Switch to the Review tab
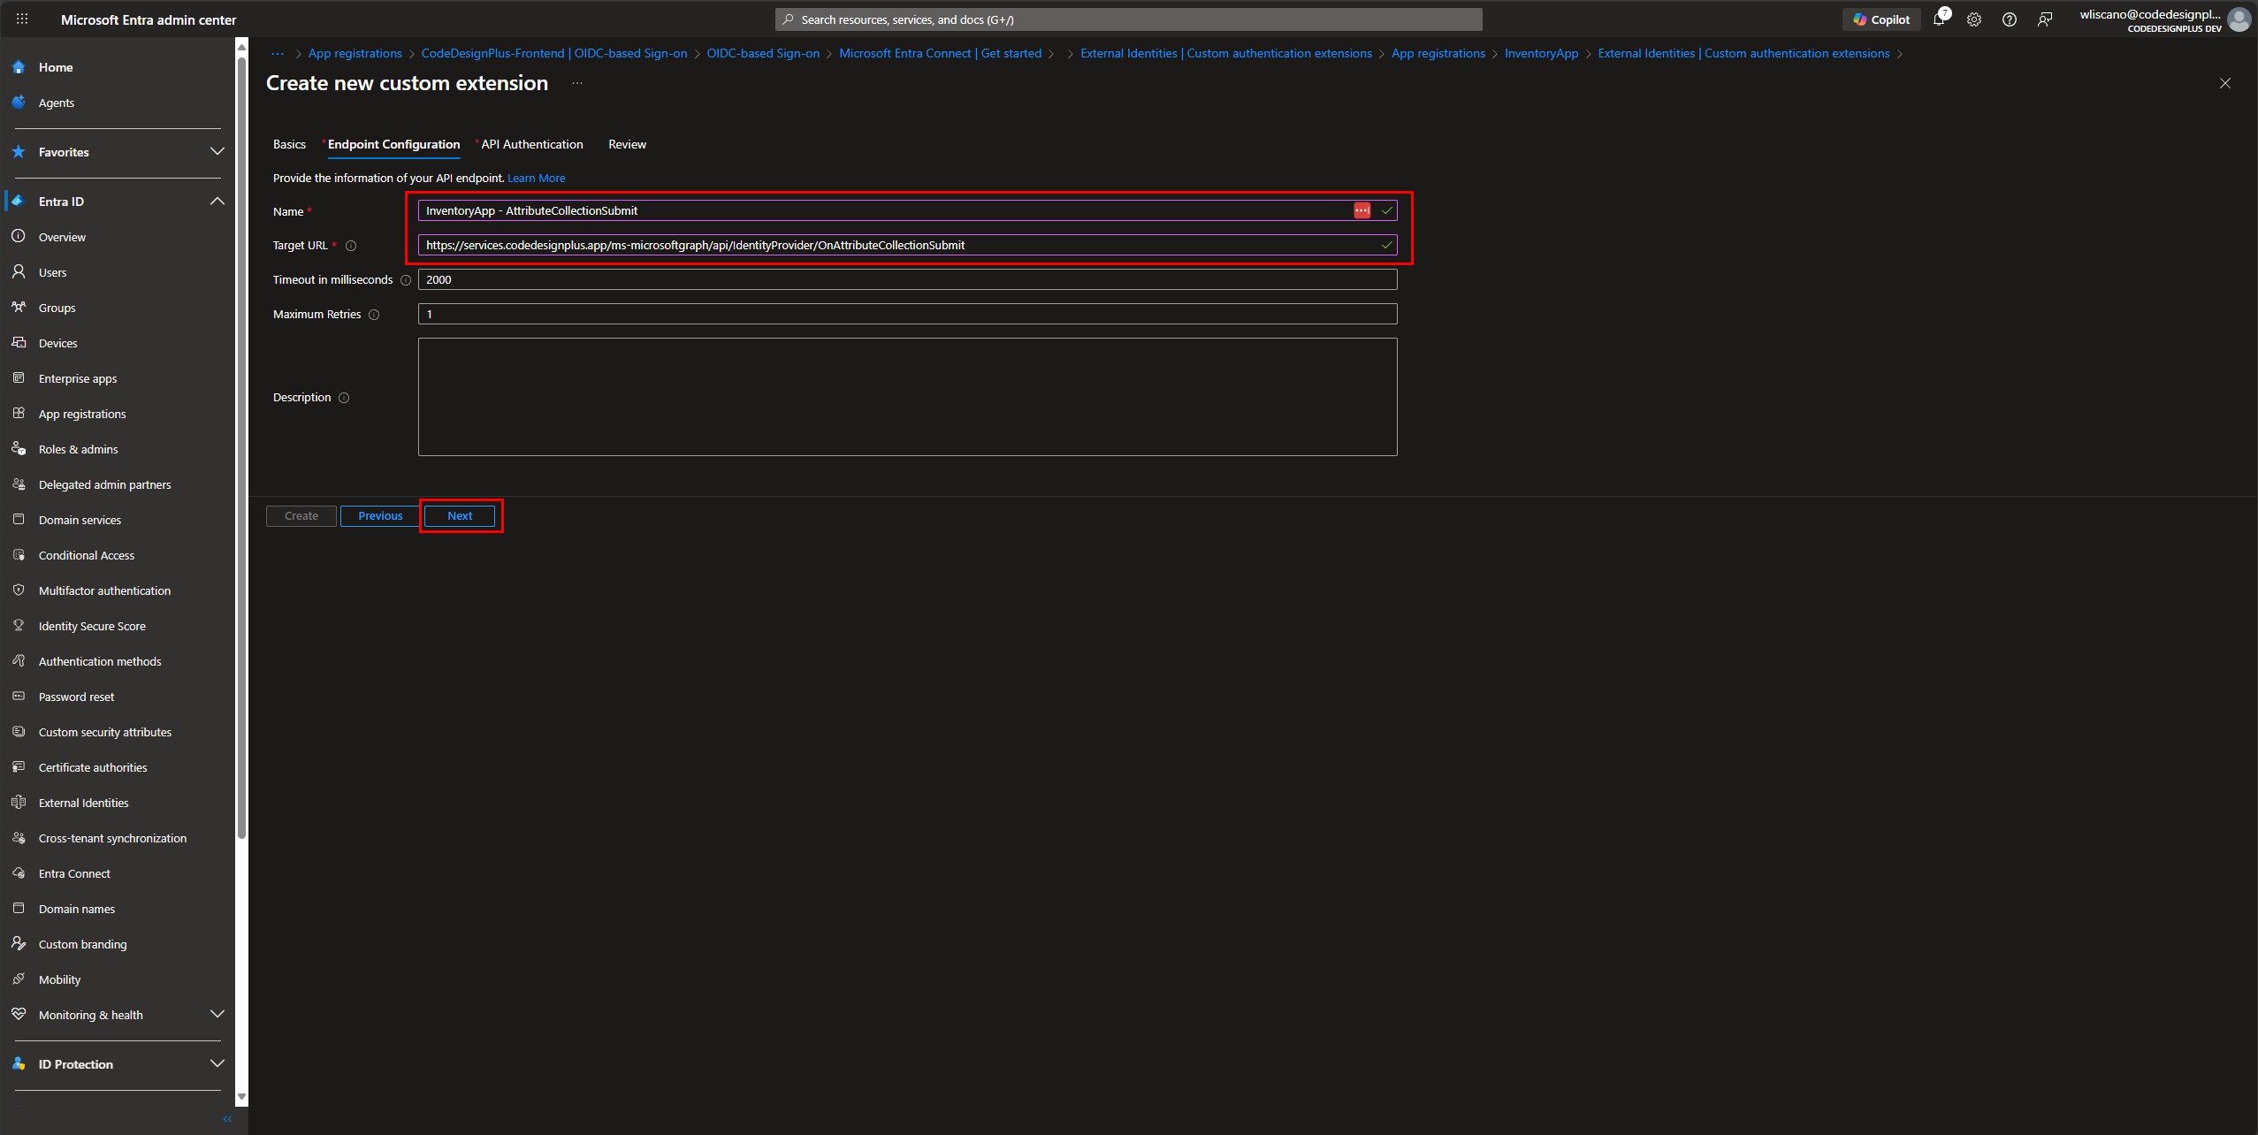This screenshot has width=2258, height=1135. click(627, 144)
